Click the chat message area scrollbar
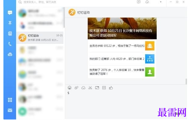The height and width of the screenshot is (122, 192). pyautogui.click(x=186, y=81)
